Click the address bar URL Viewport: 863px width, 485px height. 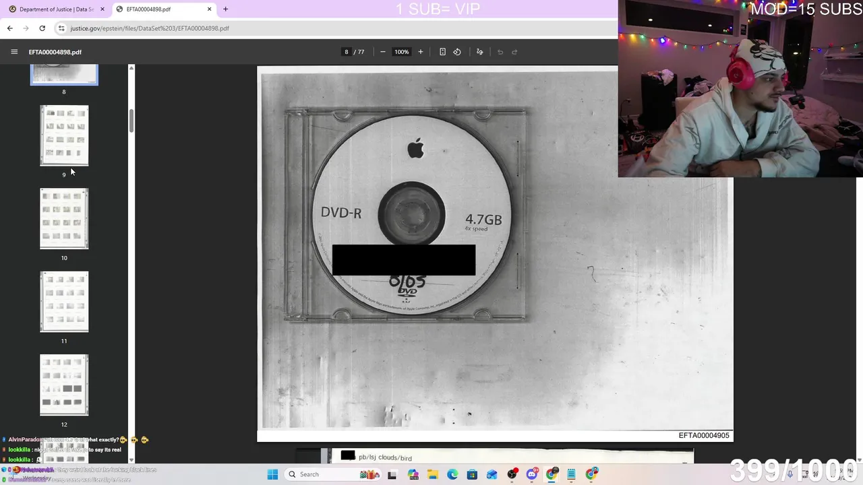(150, 28)
